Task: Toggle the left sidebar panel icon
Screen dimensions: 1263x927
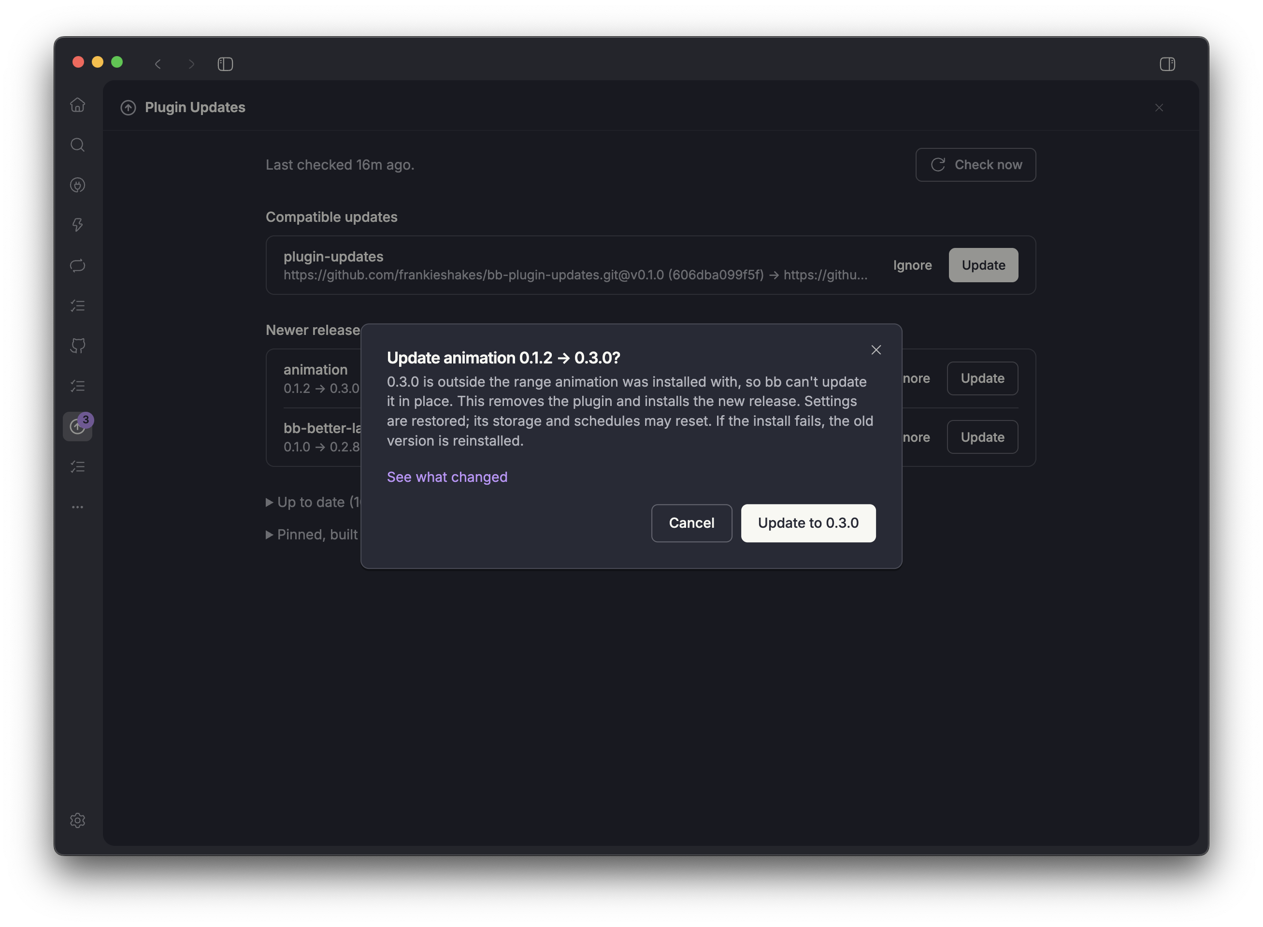Action: click(x=225, y=64)
